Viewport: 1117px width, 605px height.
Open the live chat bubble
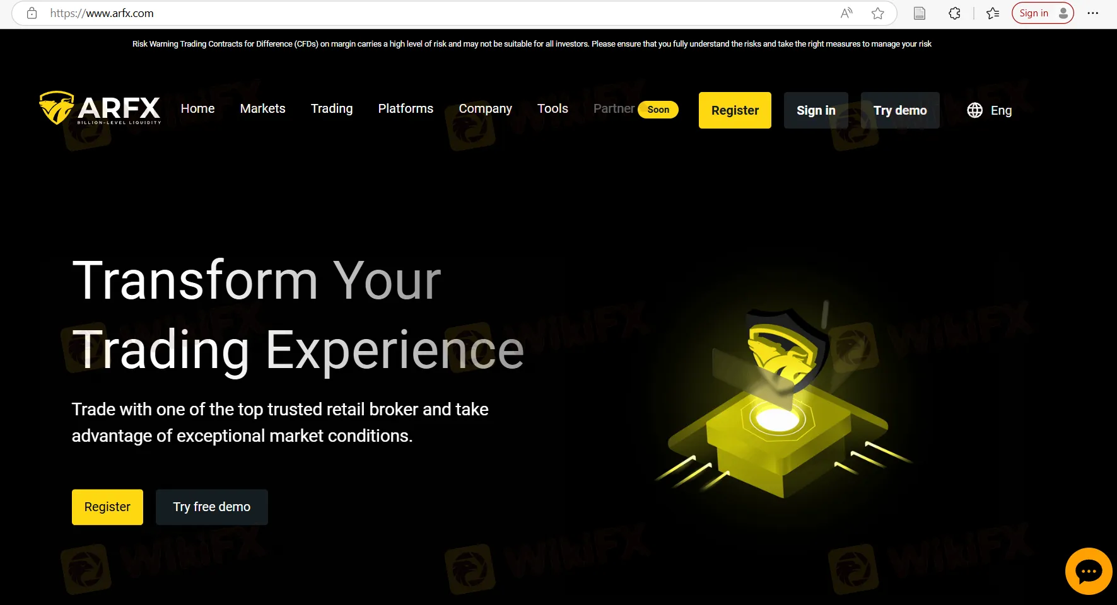1088,571
